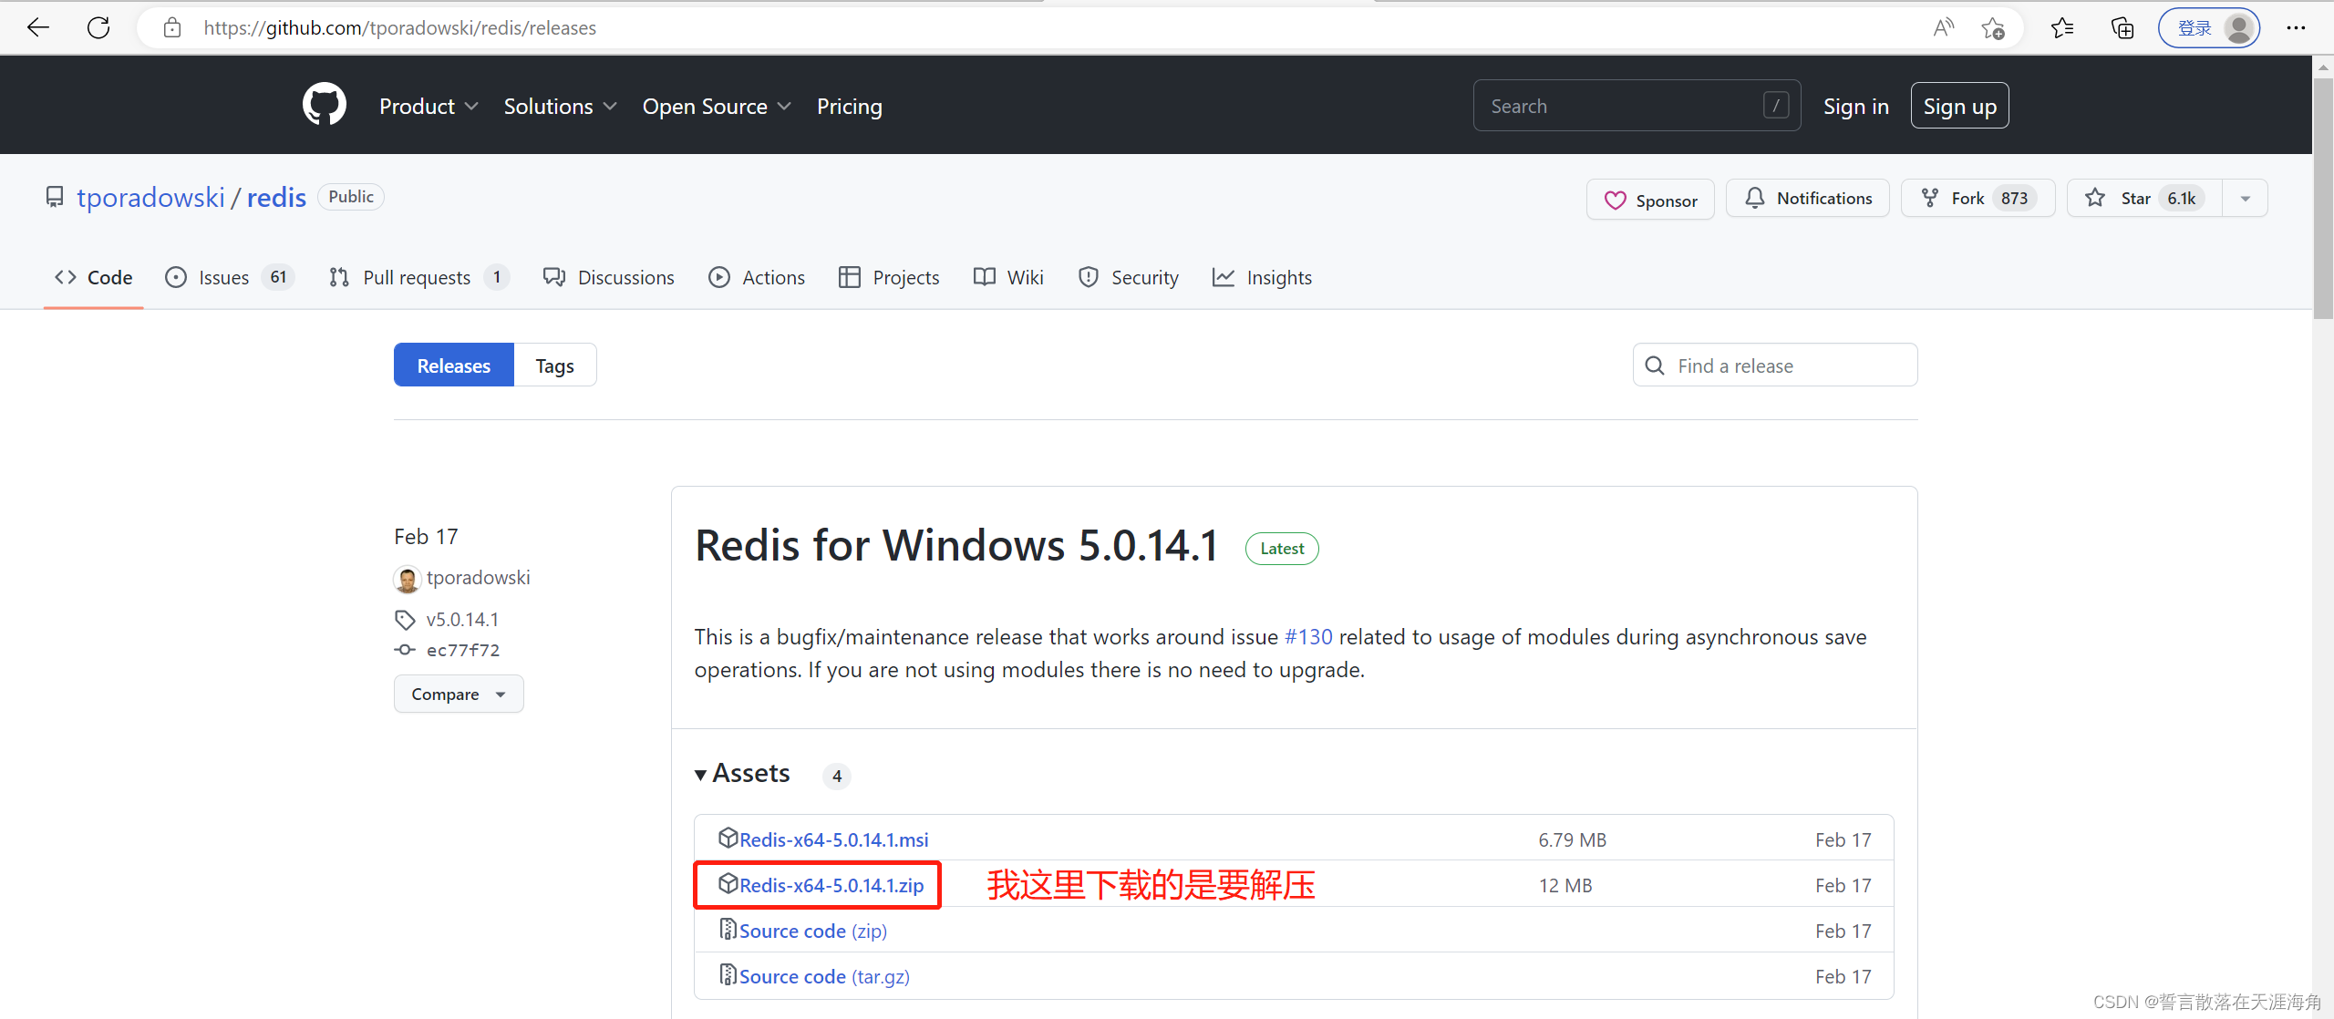This screenshot has height=1019, width=2334.
Task: Click the Latest release badge
Action: [x=1282, y=549]
